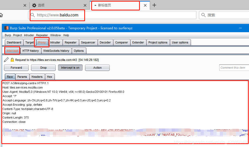
Task: Open the Action button menu
Action: click(x=97, y=68)
